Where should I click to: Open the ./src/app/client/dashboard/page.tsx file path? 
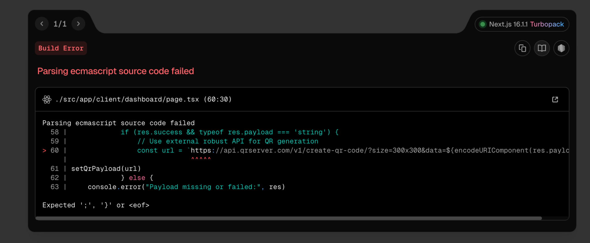point(127,99)
